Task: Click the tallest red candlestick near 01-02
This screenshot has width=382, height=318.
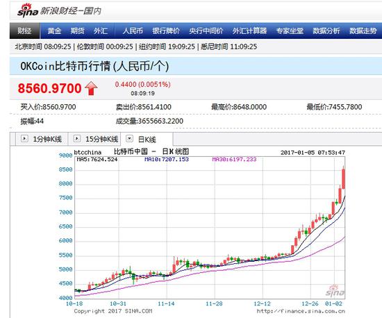Action: 344,178
